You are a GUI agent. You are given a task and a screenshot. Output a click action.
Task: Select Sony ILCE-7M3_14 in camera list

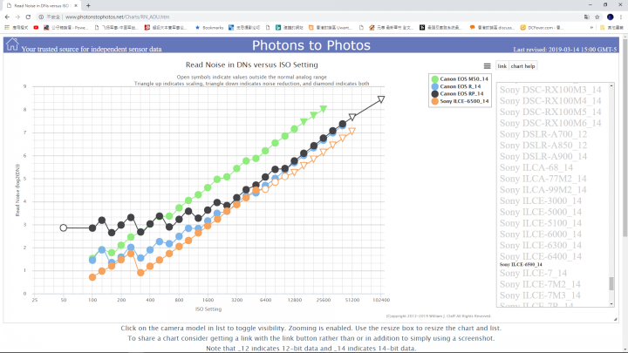[540, 295]
